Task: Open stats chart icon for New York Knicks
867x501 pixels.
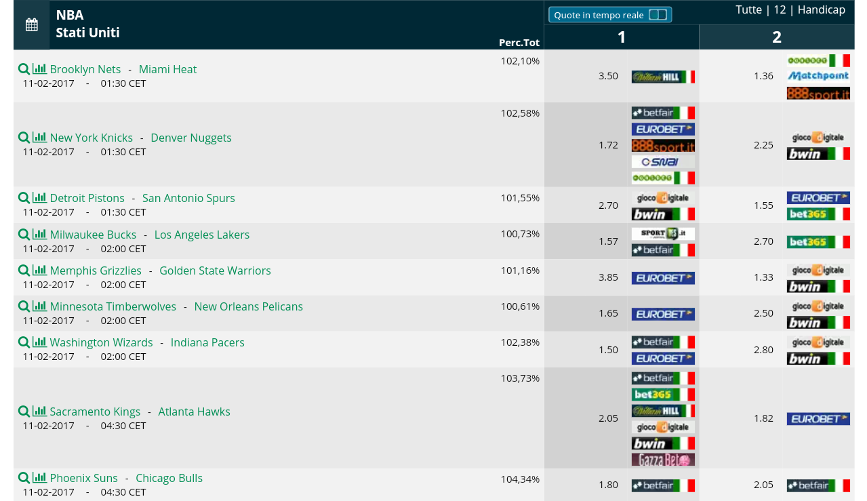Action: [x=39, y=137]
